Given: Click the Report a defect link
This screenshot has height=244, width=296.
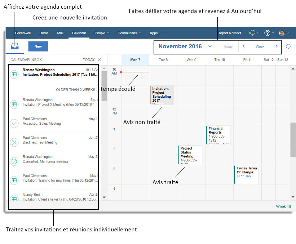Looking at the screenshot, I should coord(229,32).
